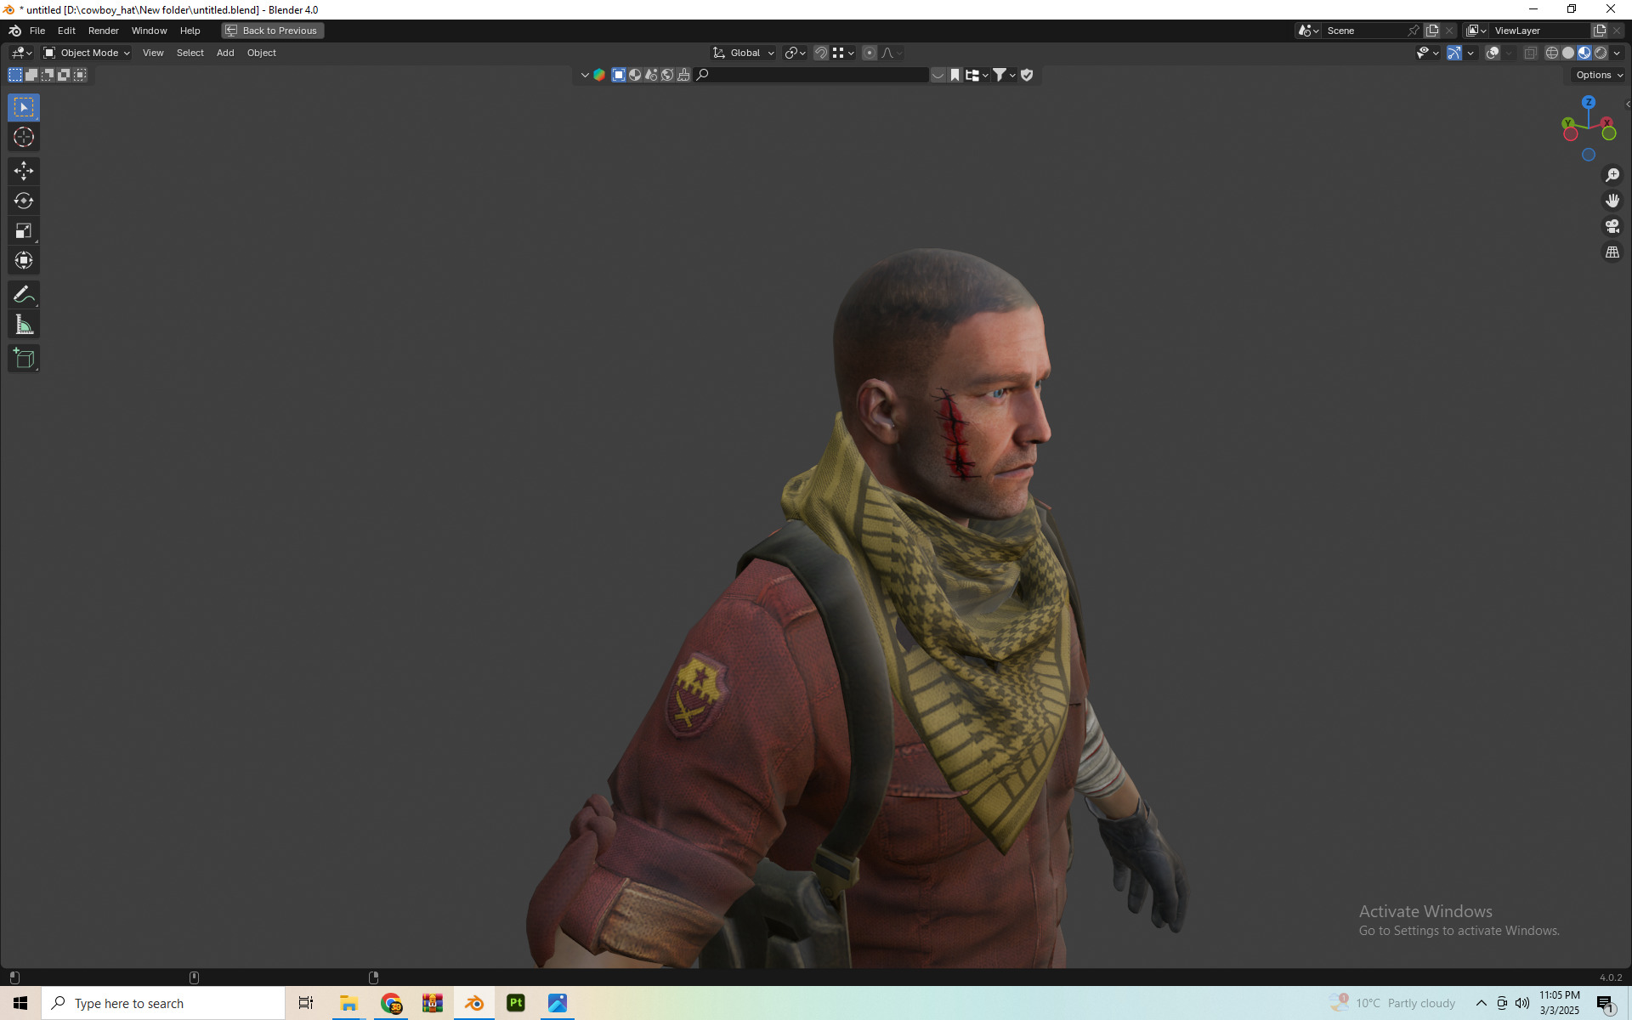Image resolution: width=1632 pixels, height=1020 pixels.
Task: Click add view layer icon
Action: [1599, 31]
